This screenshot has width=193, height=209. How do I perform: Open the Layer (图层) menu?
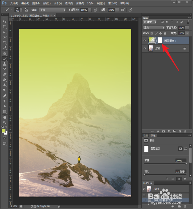click(x=47, y=3)
